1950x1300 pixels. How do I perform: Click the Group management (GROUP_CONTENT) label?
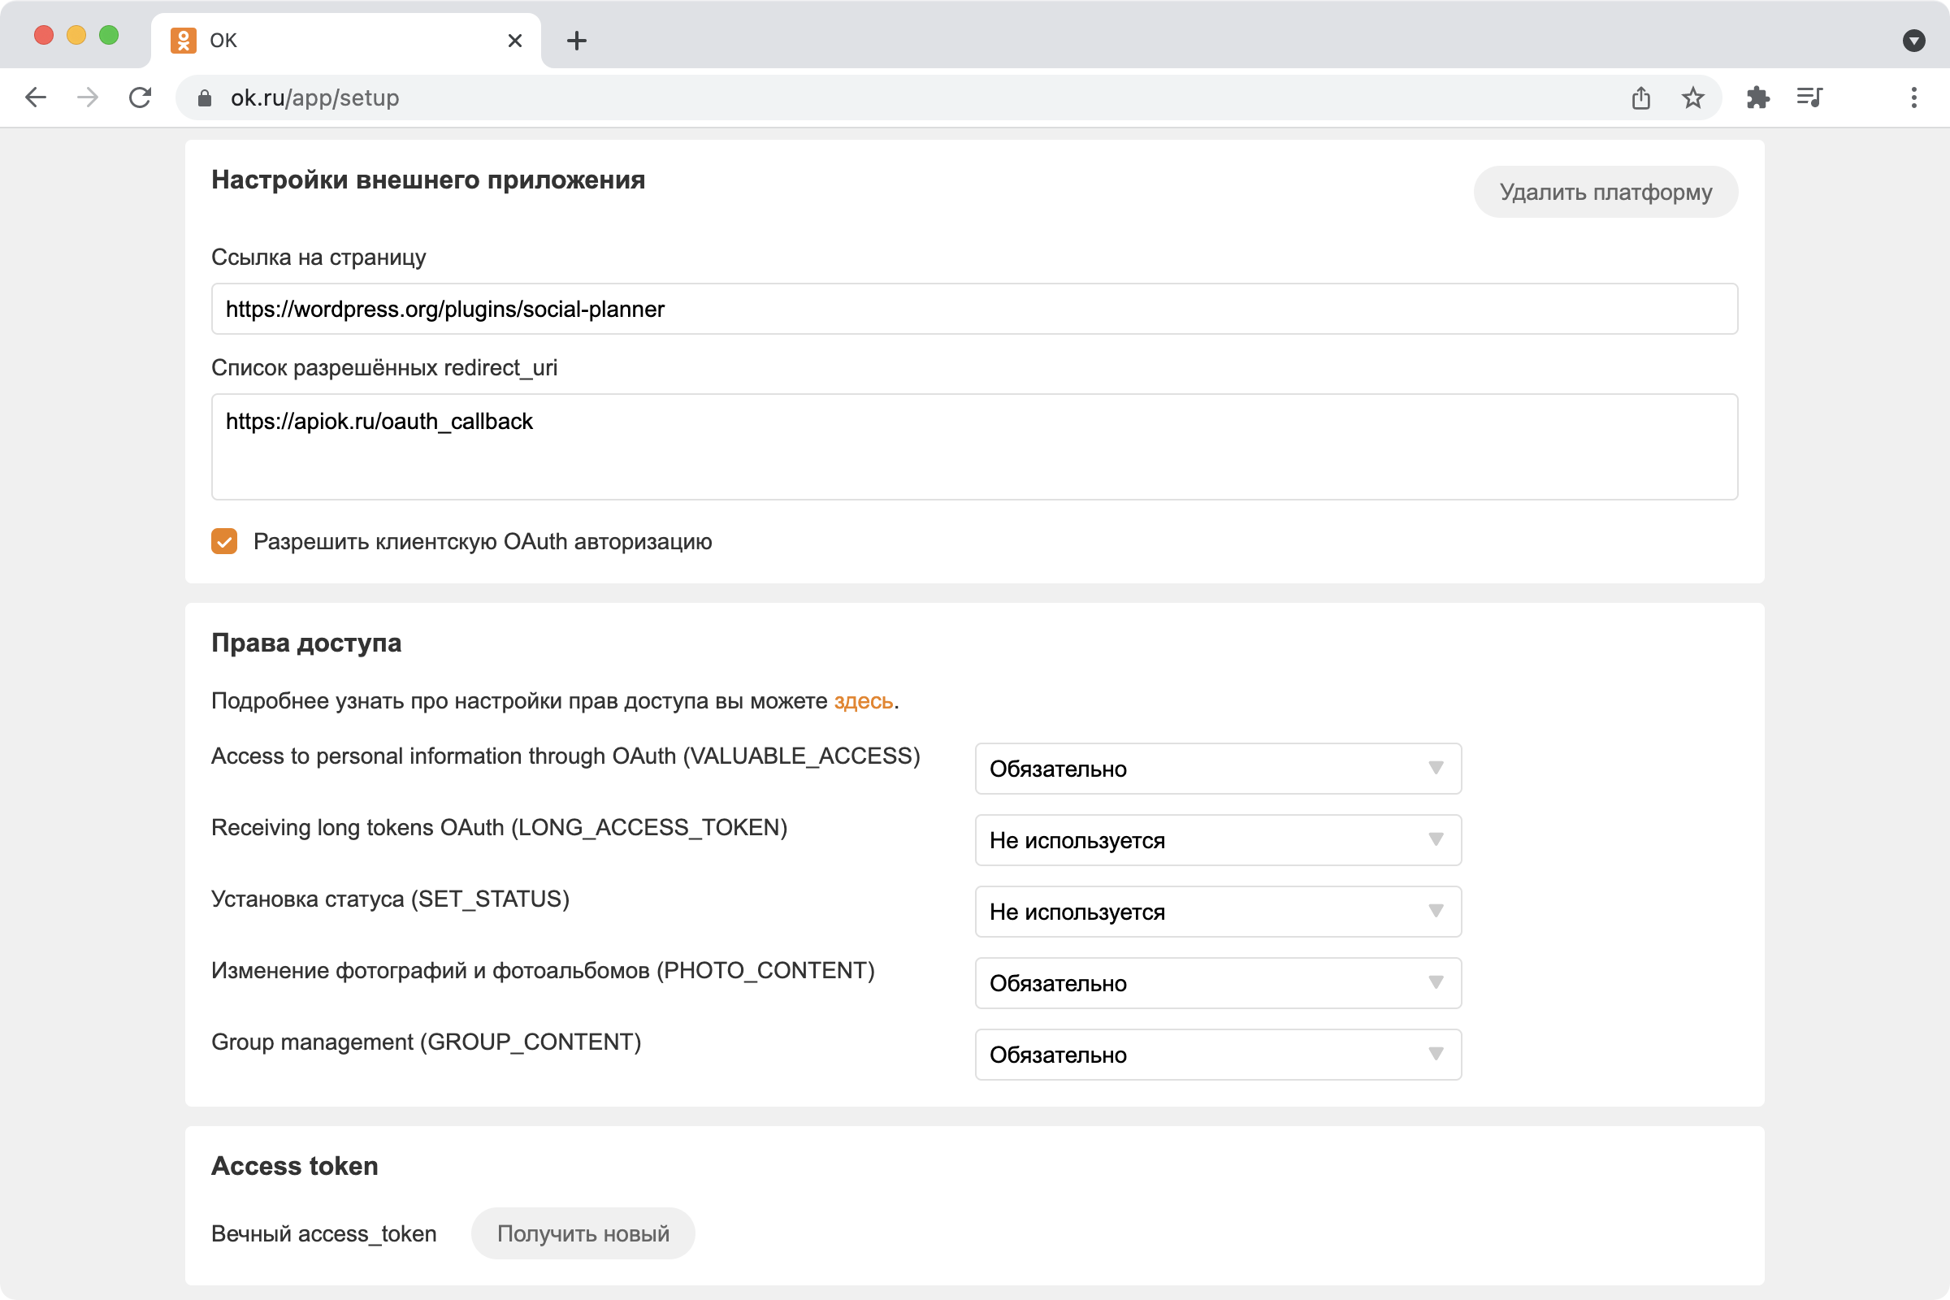click(426, 1042)
